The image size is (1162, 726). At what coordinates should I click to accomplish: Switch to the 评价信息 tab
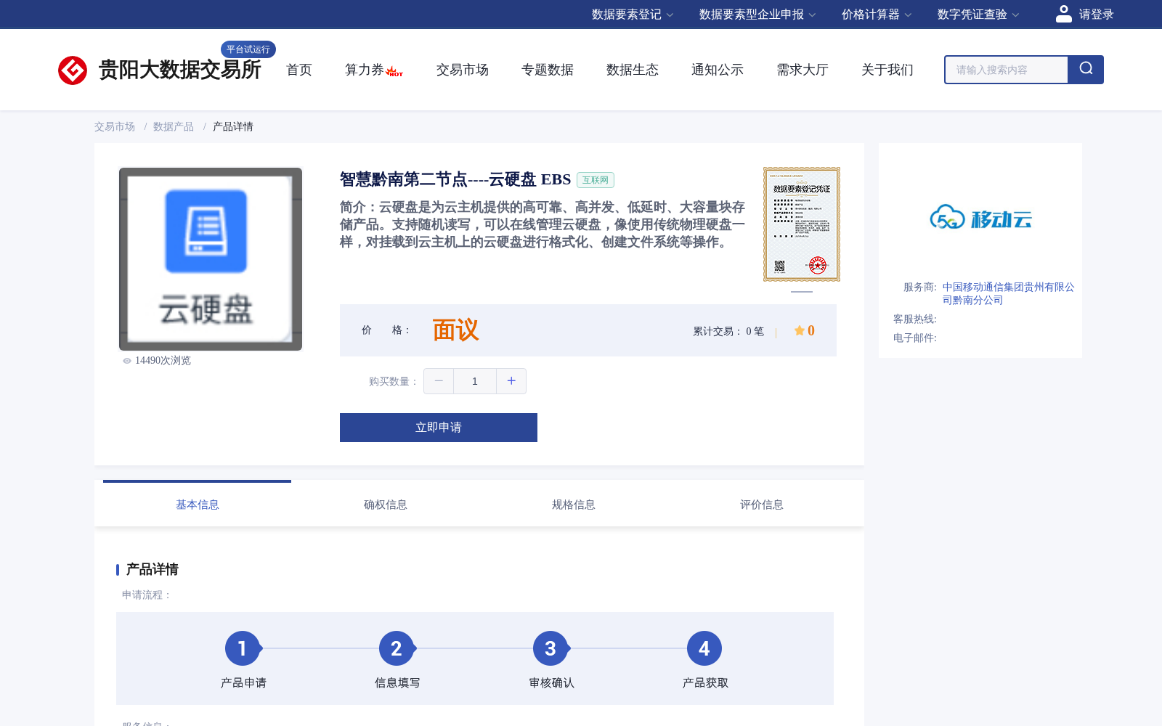pos(761,505)
